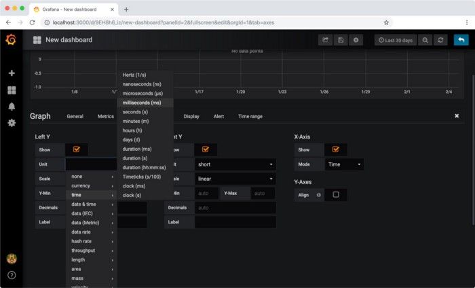Viewport: 475px width, 288px height.
Task: Click the Create plus icon in sidebar
Action: tap(12, 73)
